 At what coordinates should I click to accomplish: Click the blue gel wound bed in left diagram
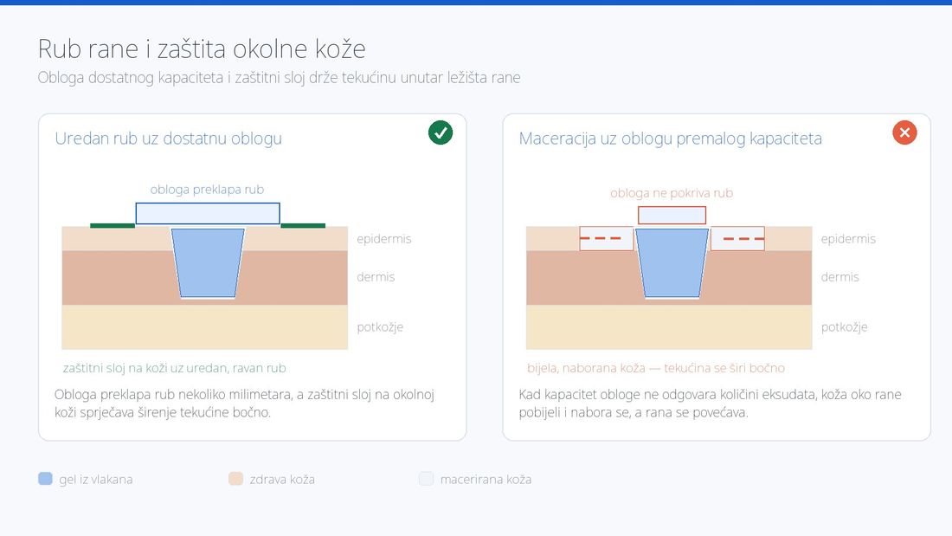208,263
